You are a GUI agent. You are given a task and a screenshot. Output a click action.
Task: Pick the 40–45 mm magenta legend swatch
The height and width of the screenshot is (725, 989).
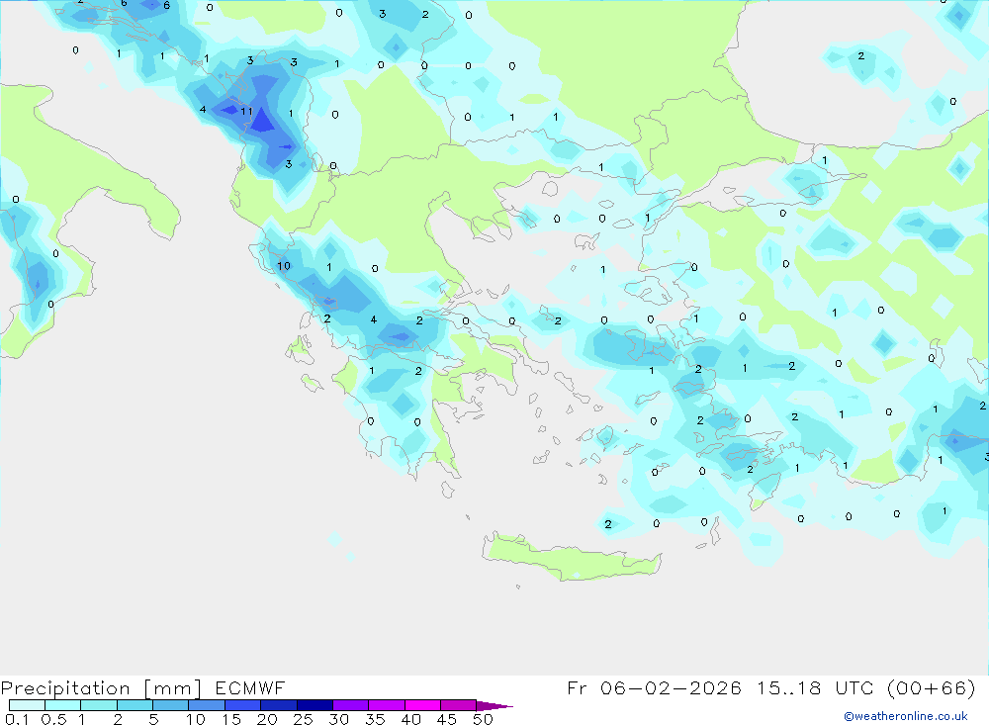(422, 705)
